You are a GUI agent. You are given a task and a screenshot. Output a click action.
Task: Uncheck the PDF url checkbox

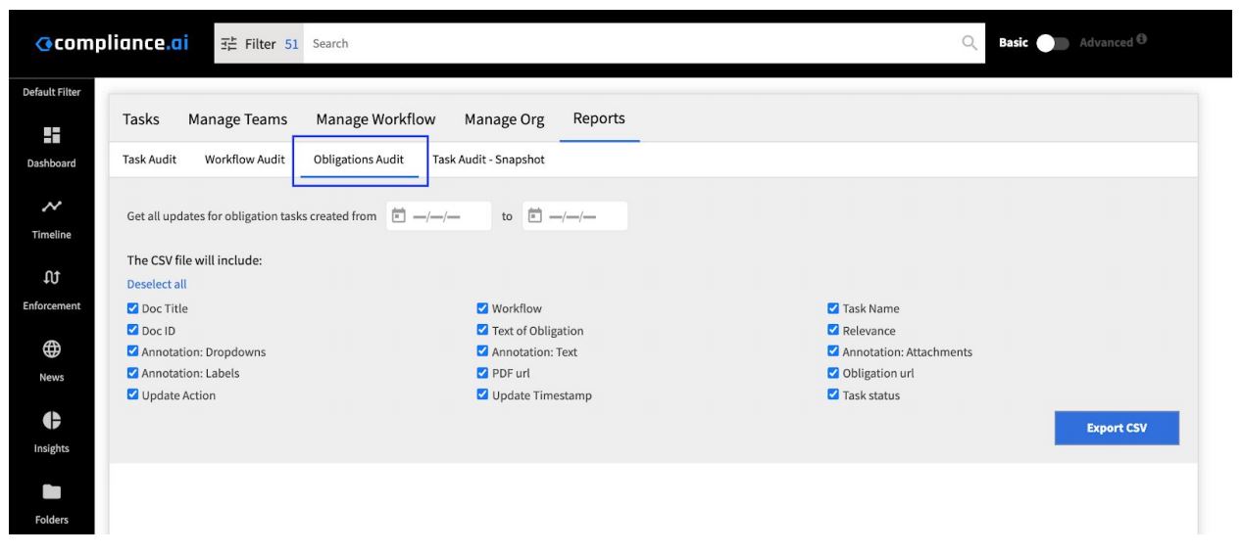[482, 373]
